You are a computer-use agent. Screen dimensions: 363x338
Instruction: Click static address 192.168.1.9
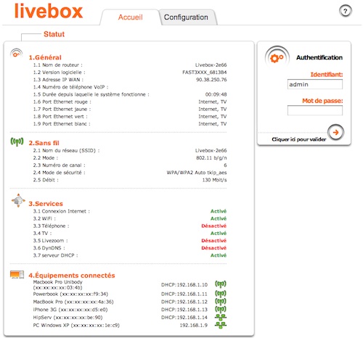(193, 325)
